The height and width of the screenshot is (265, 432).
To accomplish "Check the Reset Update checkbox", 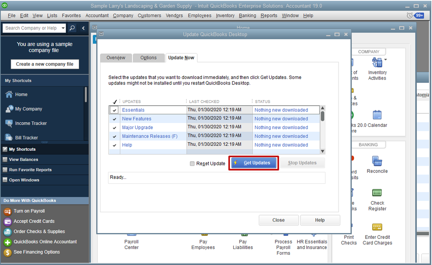I will (192, 164).
